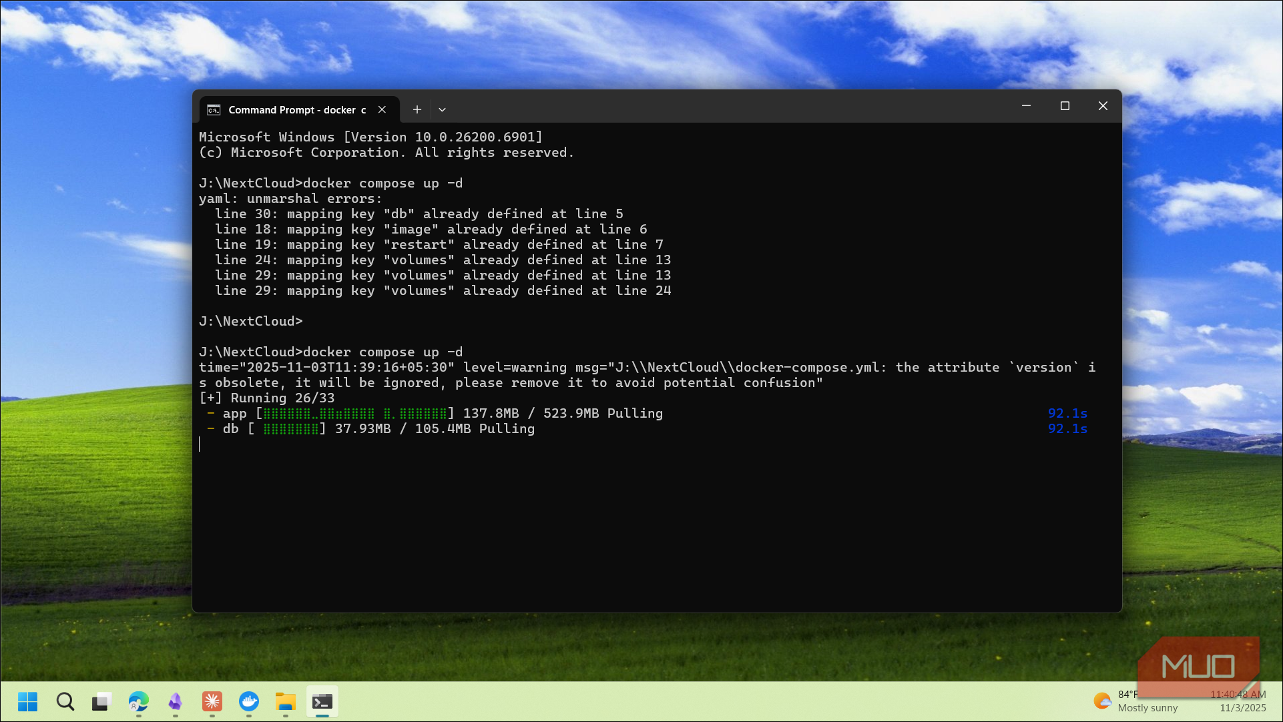Viewport: 1283px width, 722px height.
Task: Minimize the terminal window
Action: coord(1026,106)
